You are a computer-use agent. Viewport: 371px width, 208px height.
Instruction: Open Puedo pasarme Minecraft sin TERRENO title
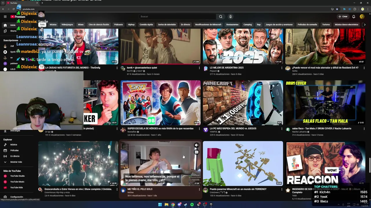coord(238,189)
